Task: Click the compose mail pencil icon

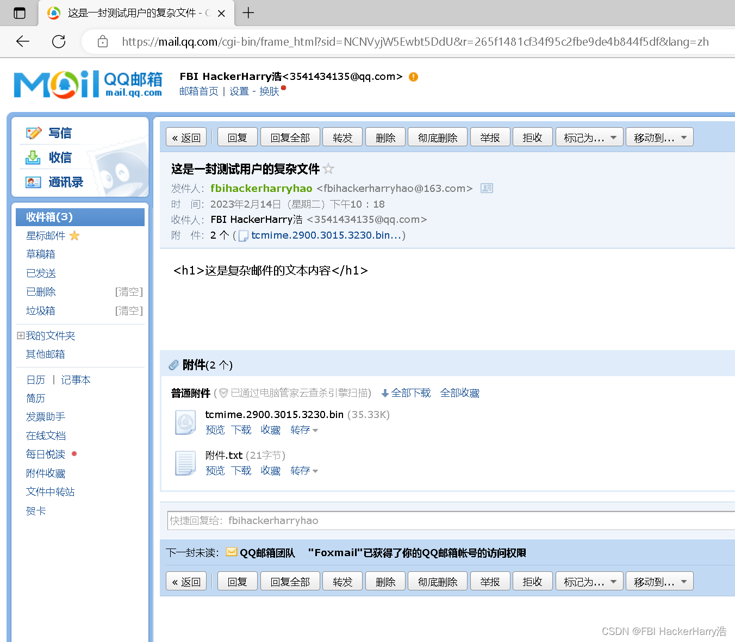Action: click(34, 133)
